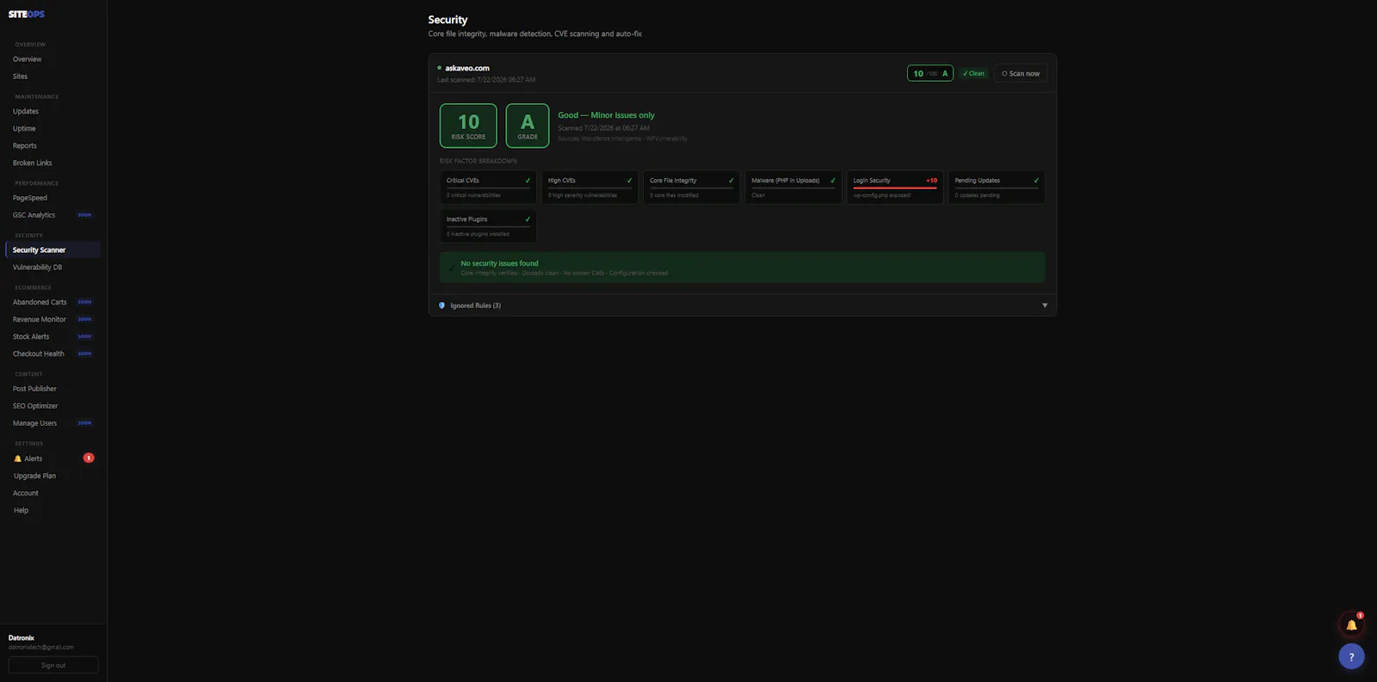Click the 10/100 A score badge
The height and width of the screenshot is (682, 1377).
click(930, 73)
